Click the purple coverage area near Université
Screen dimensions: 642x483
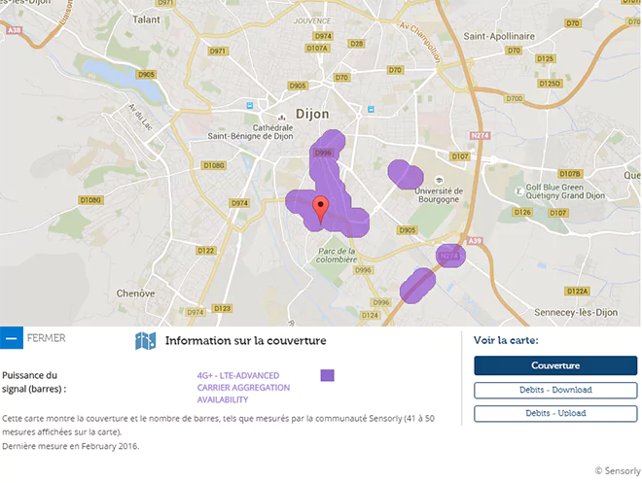coord(404,174)
